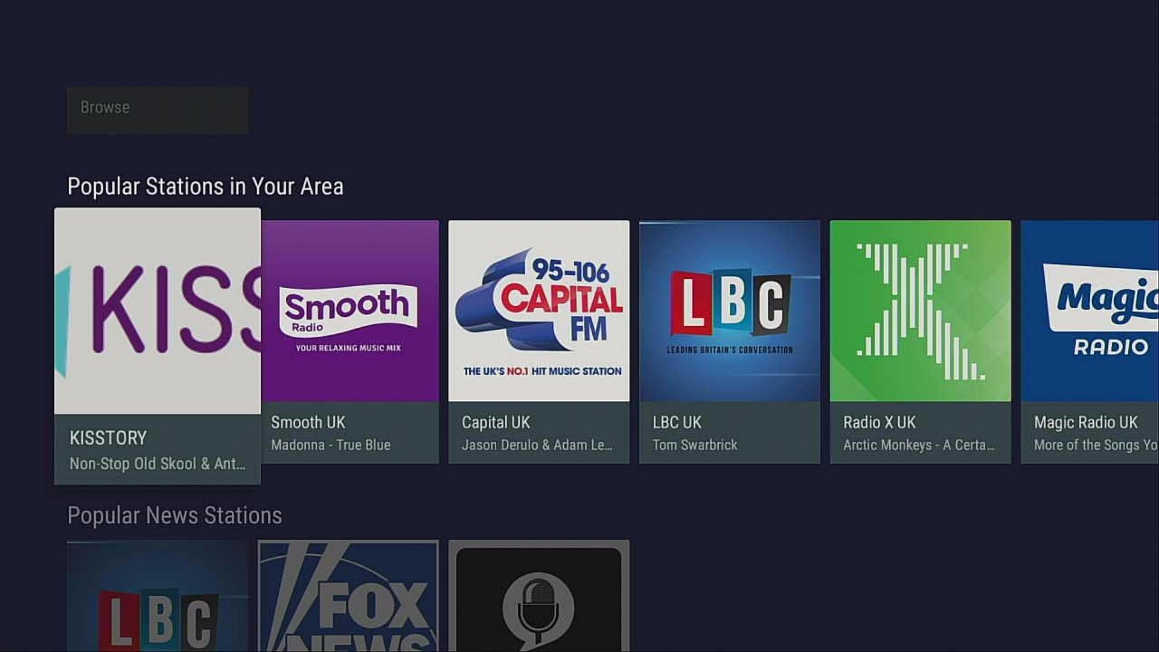The image size is (1159, 652).
Task: Click the 'KISSTORY' station title
Action: [108, 438]
